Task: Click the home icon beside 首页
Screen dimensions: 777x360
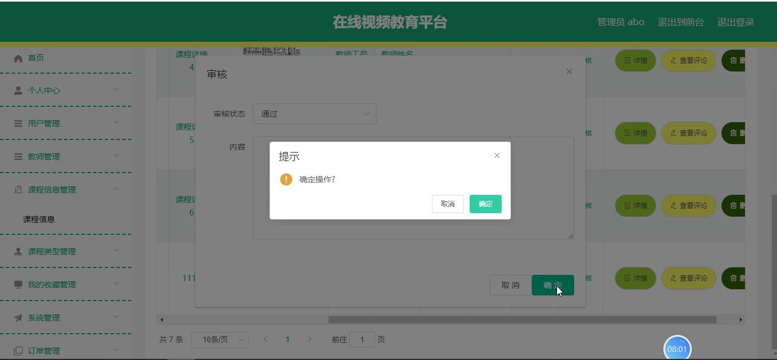Action: point(18,58)
